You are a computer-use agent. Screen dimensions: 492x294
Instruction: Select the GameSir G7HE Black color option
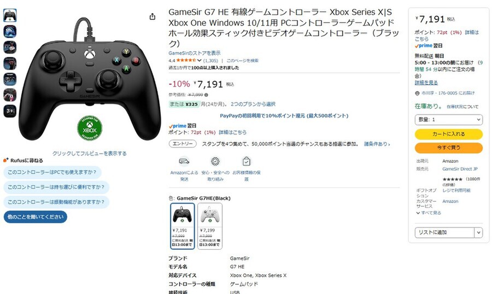click(x=182, y=226)
